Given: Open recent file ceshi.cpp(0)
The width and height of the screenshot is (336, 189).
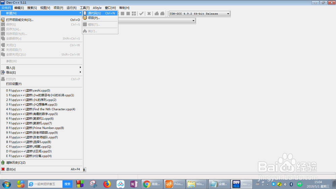Looking at the screenshot, I should [x=41, y=90].
